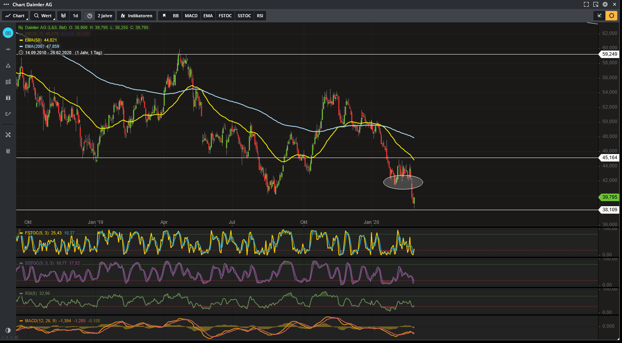Expand the Wert search dropdown
Screen dimensions: 622x343
pos(42,16)
